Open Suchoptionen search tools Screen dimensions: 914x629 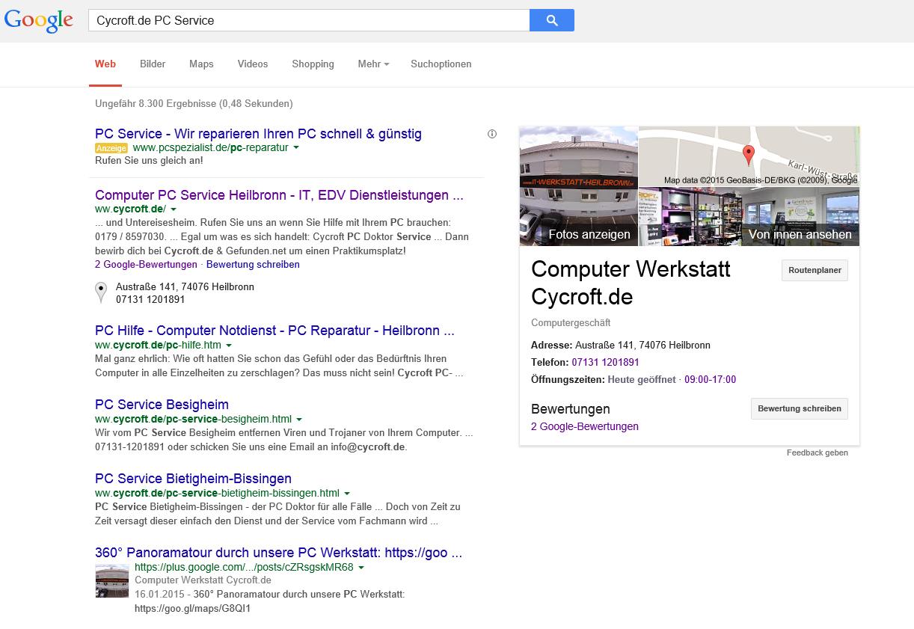pos(441,64)
